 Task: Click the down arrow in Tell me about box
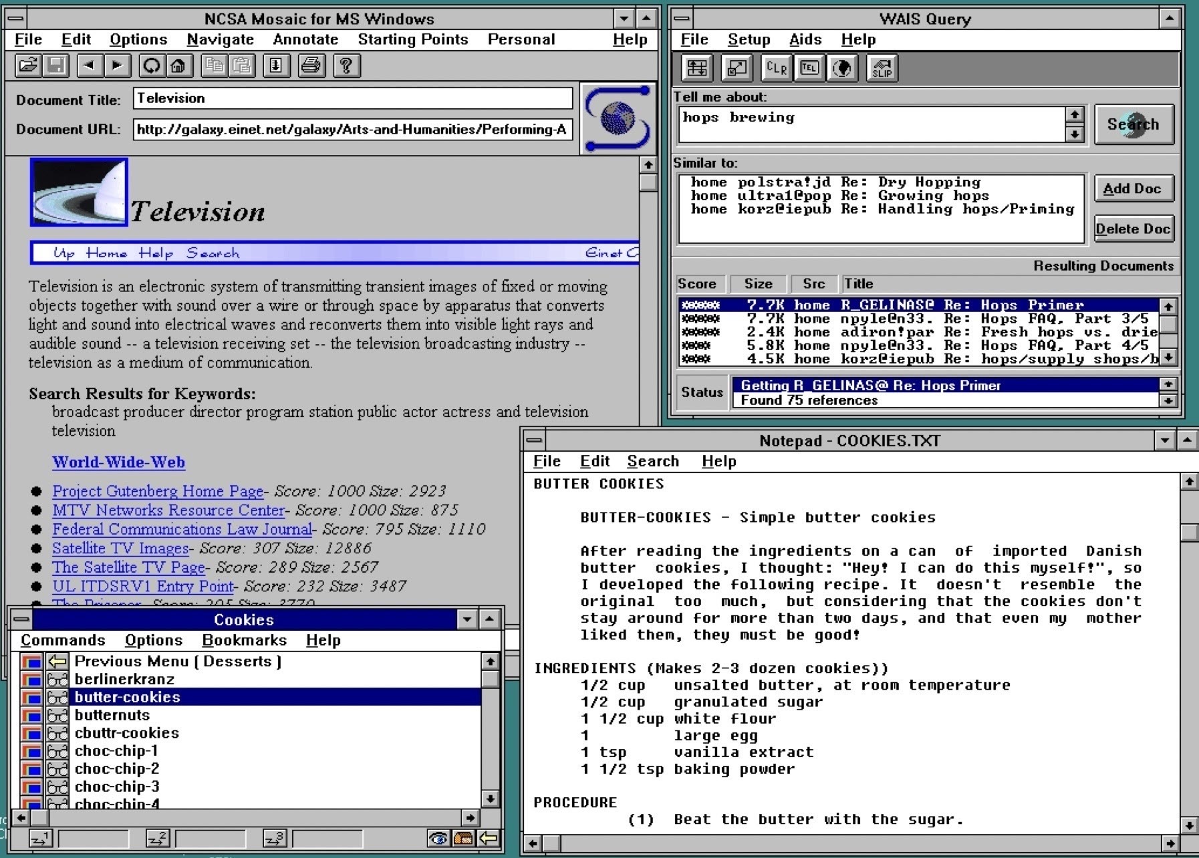[x=1074, y=134]
